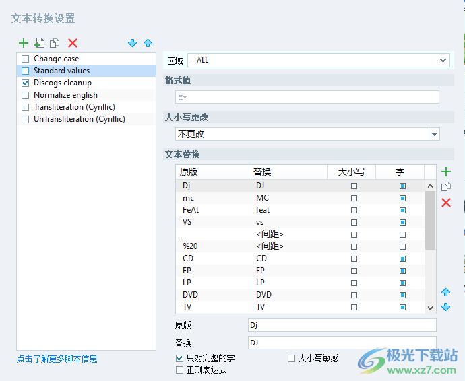Select the Discogs cleanup script
465x381 pixels.
[x=86, y=83]
